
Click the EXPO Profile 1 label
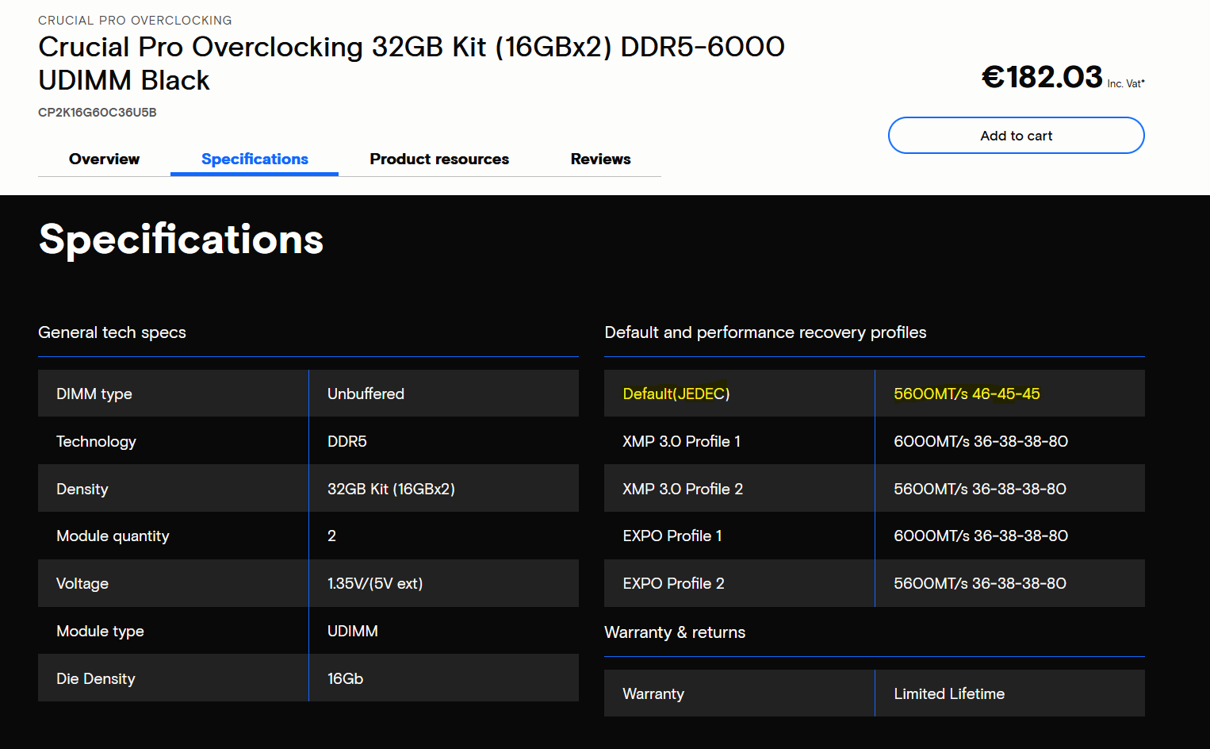[672, 536]
